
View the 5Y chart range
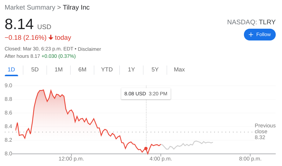coord(155,70)
